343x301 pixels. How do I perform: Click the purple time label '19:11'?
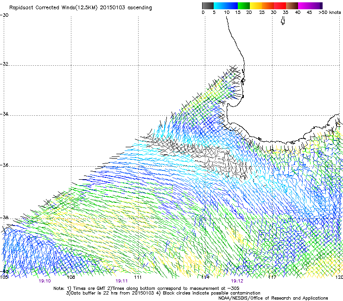point(121,281)
